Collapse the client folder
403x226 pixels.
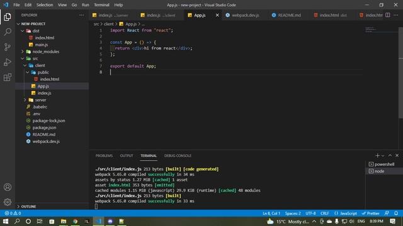coord(25,65)
